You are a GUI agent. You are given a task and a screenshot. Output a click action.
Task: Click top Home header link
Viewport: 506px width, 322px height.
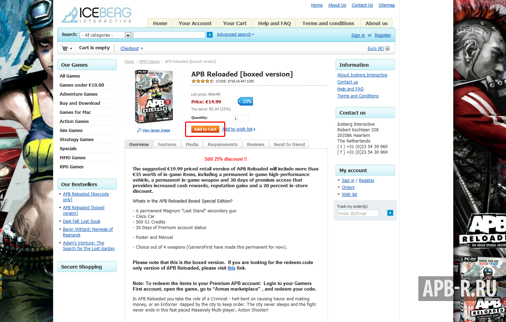[317, 5]
